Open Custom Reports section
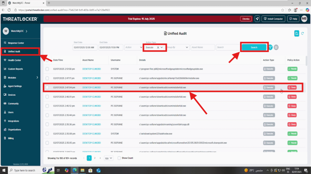The width and height of the screenshot is (311, 174). tap(15, 69)
